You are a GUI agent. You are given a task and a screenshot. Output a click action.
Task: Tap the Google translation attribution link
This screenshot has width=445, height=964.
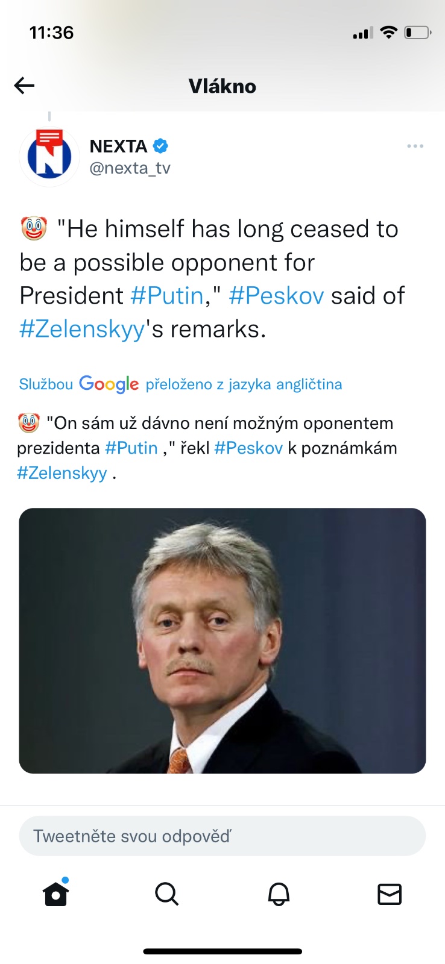(x=180, y=384)
